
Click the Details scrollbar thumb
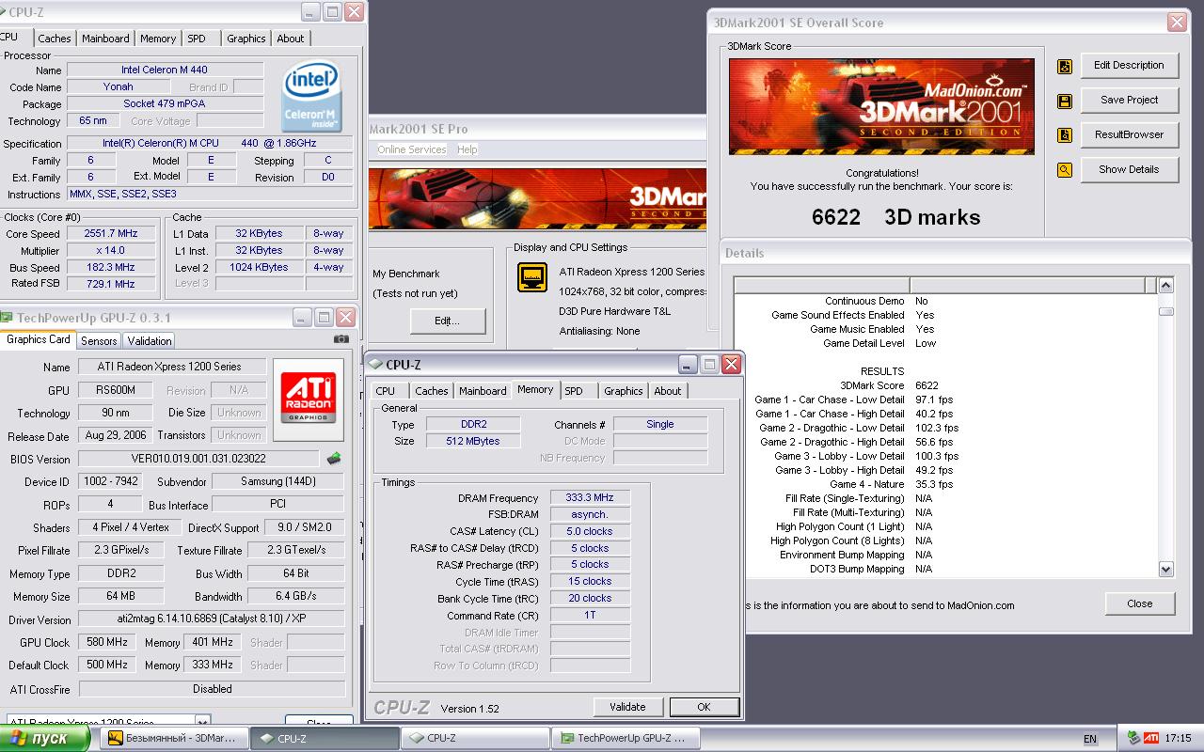click(1166, 311)
